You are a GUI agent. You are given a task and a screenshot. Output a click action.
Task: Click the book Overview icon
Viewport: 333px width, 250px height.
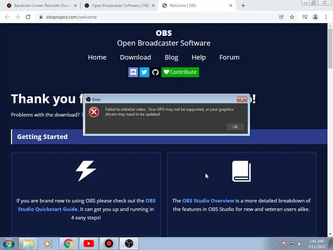point(242,171)
